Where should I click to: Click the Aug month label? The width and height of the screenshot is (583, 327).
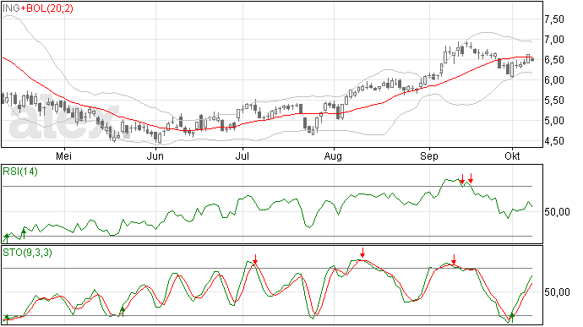(x=333, y=156)
